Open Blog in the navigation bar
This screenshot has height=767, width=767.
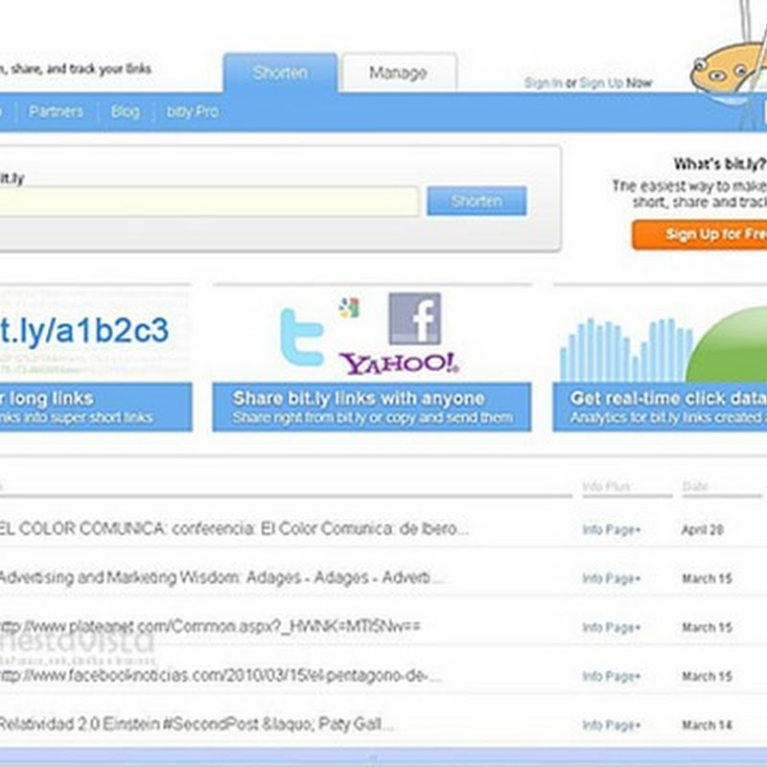126,111
